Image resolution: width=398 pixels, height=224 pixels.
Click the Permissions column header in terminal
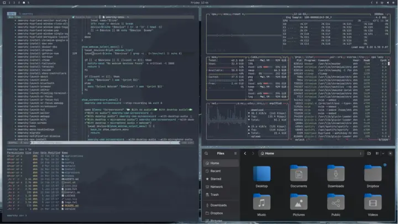[15, 153]
